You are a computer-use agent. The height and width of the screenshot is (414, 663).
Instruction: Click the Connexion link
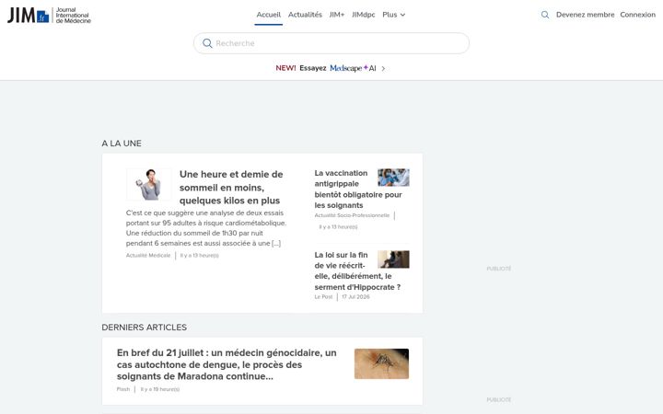coord(637,15)
